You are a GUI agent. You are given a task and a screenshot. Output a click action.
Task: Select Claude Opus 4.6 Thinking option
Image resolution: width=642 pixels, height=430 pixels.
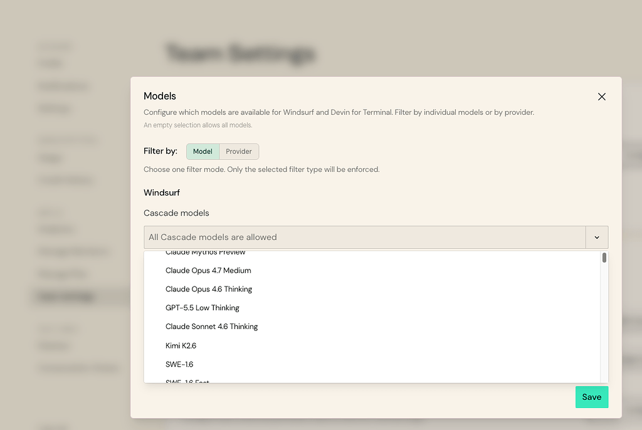372,289
